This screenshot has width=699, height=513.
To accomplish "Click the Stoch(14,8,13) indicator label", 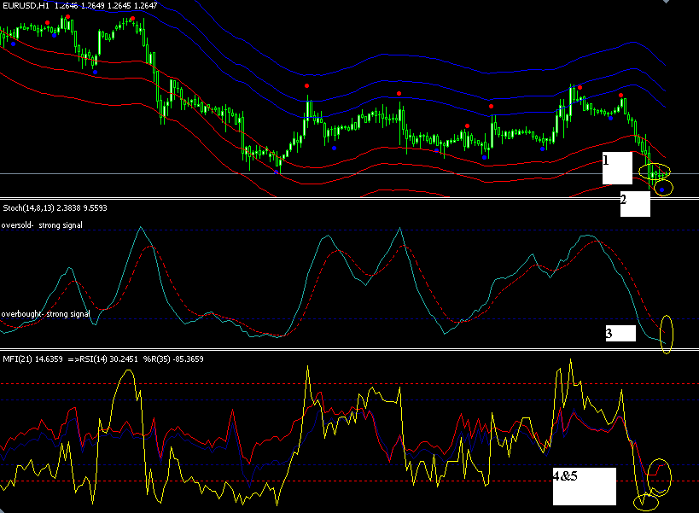I will (x=55, y=207).
